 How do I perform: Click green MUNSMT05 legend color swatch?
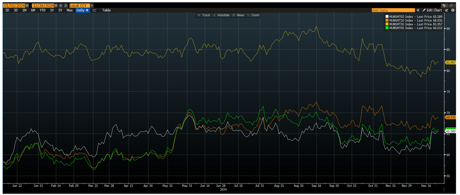[387, 28]
